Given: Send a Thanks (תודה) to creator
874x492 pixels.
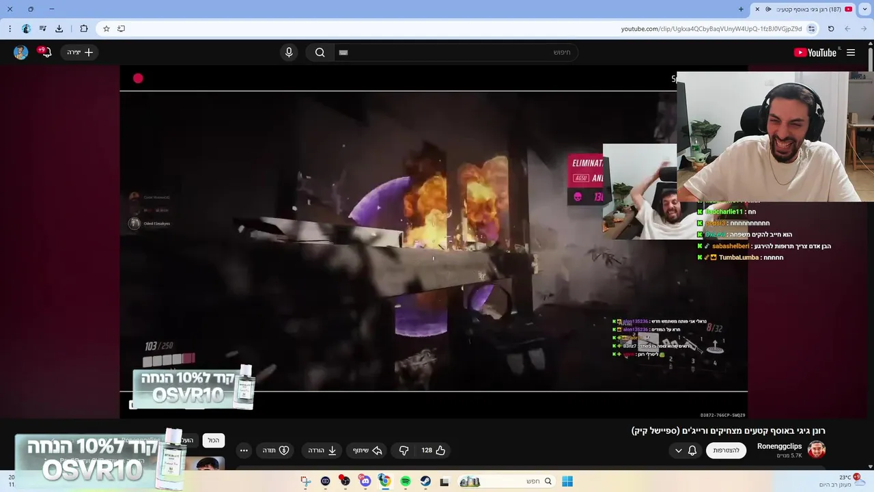Looking at the screenshot, I should (277, 450).
